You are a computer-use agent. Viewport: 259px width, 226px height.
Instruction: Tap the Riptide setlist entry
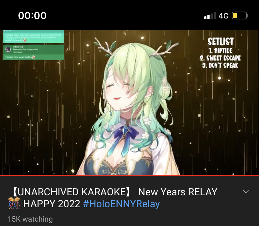(x=220, y=51)
